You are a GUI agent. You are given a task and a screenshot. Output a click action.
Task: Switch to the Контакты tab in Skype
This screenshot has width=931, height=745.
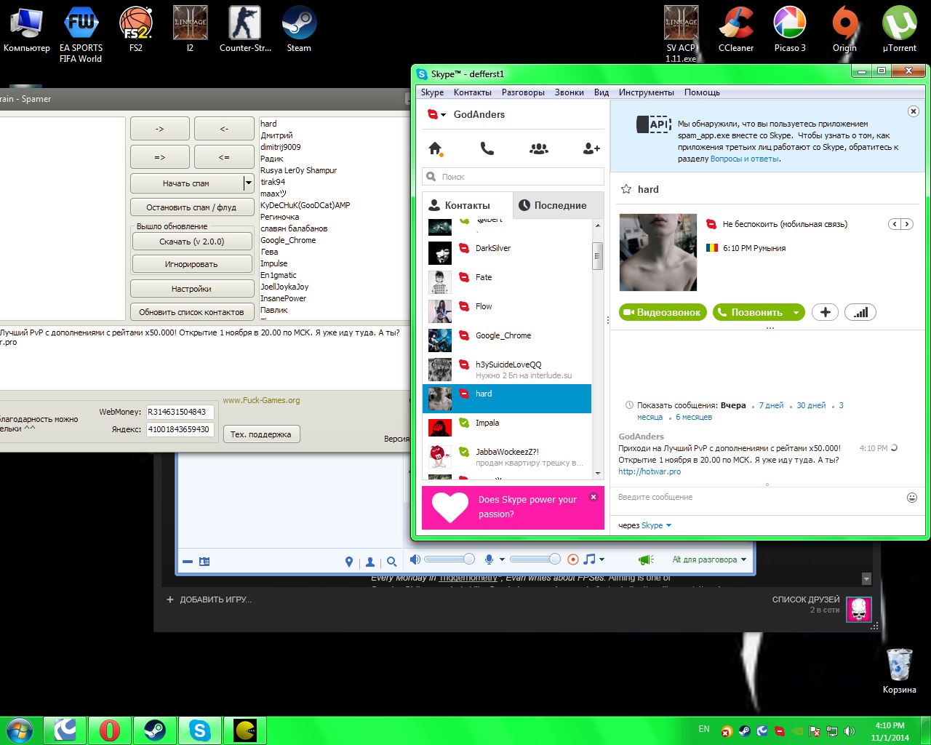tap(468, 205)
